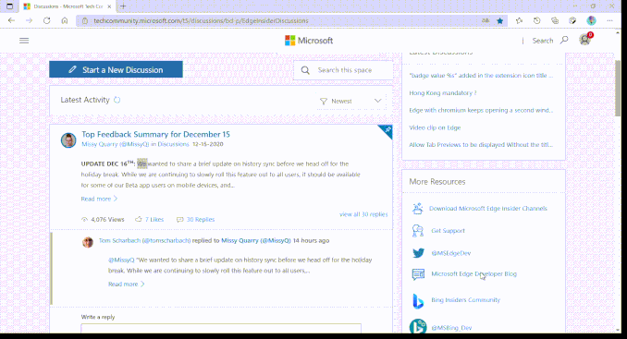
Task: Click Tom Scharbach's avatar
Action: pos(88,242)
